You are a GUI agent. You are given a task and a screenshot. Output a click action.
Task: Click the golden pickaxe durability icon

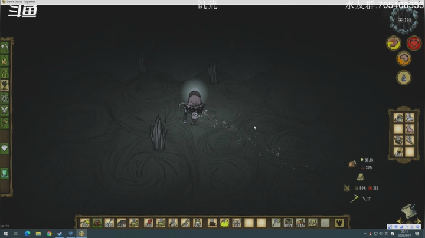[354, 199]
